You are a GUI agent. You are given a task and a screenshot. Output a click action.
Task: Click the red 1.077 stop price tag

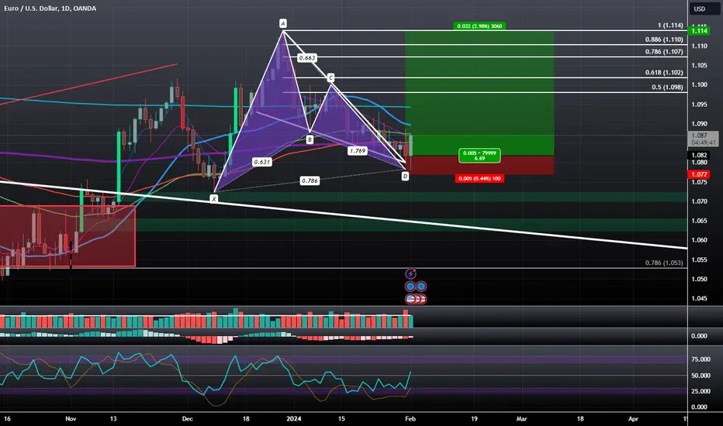click(699, 174)
